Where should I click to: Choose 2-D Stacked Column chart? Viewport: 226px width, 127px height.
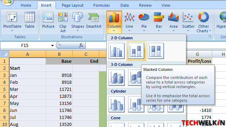pyautogui.click(x=136, y=51)
